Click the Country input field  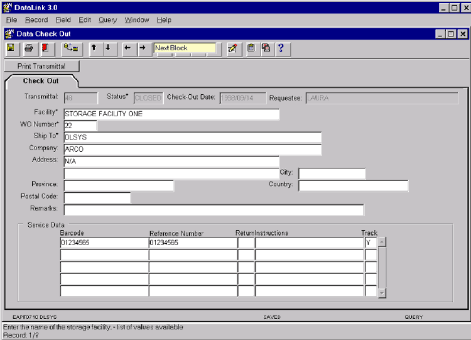(x=353, y=185)
